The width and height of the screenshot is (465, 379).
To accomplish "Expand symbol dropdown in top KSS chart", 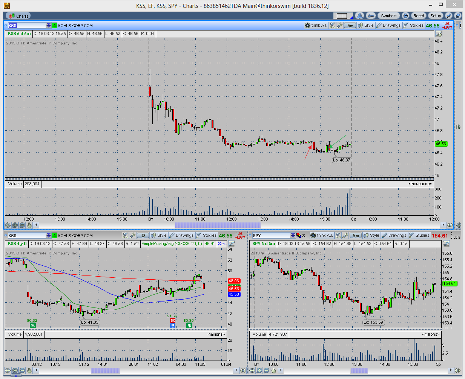I will click(x=49, y=25).
